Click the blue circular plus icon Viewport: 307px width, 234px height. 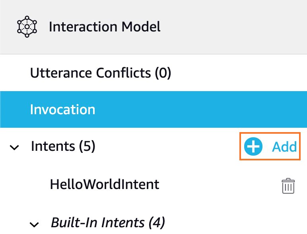[253, 146]
